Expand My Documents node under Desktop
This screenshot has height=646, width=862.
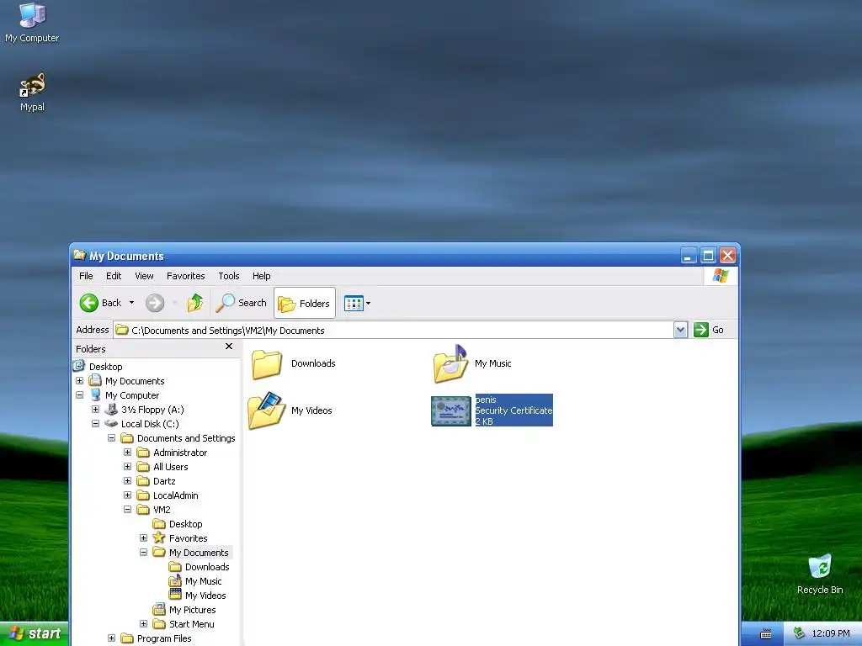point(80,381)
